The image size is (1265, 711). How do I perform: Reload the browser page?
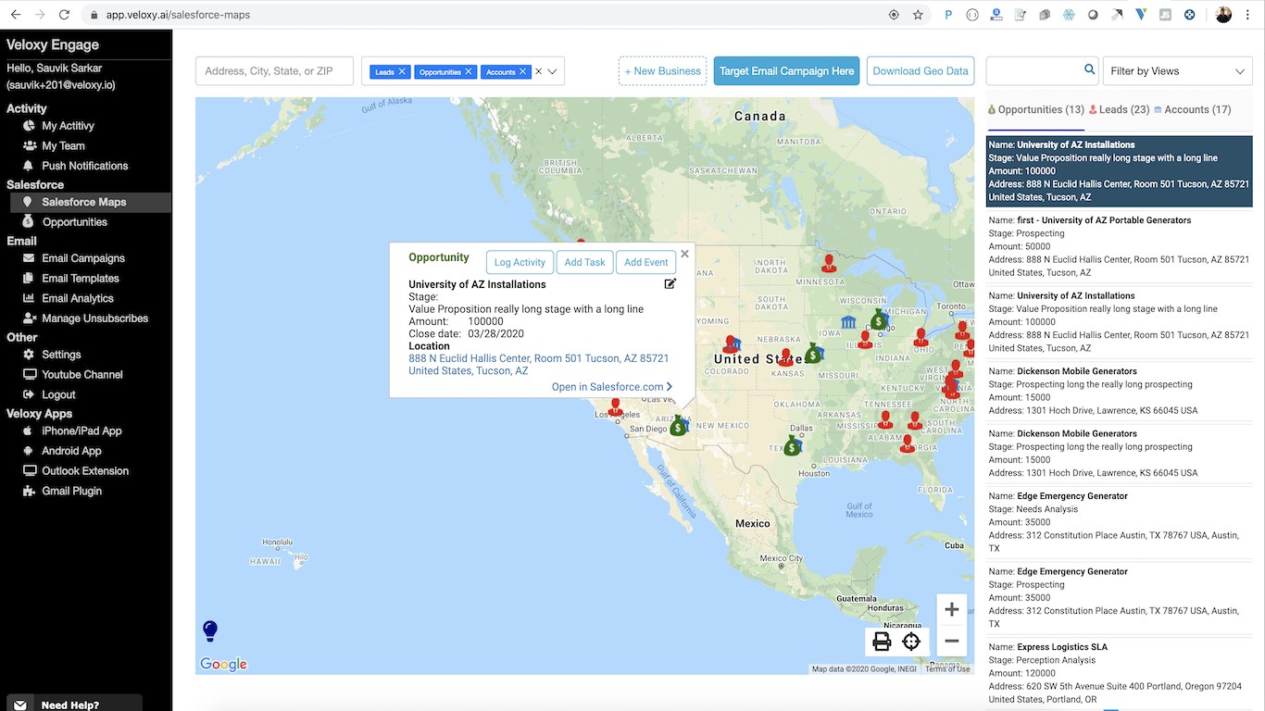pos(64,15)
